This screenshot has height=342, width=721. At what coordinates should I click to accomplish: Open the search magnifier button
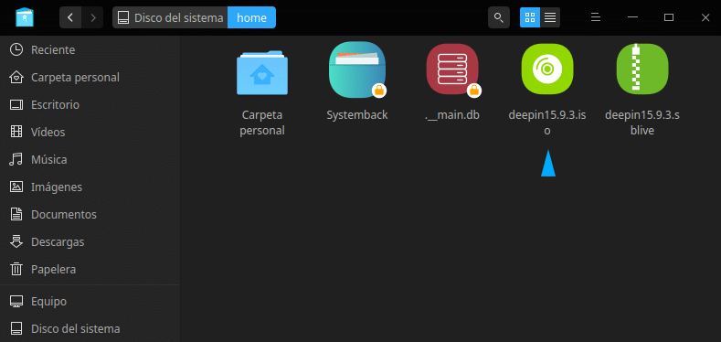498,17
